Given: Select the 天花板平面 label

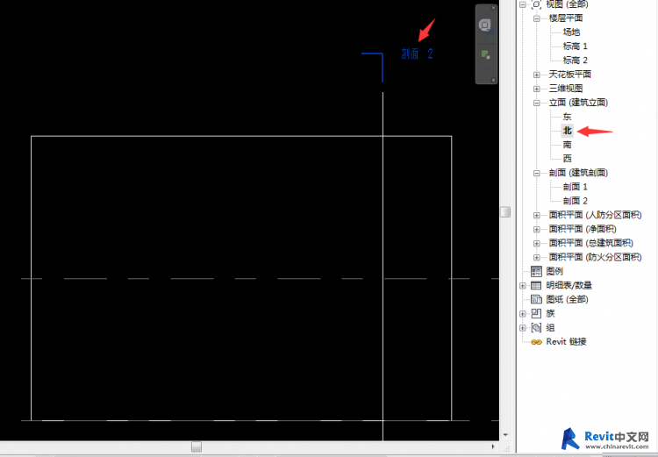Looking at the screenshot, I should click(570, 75).
